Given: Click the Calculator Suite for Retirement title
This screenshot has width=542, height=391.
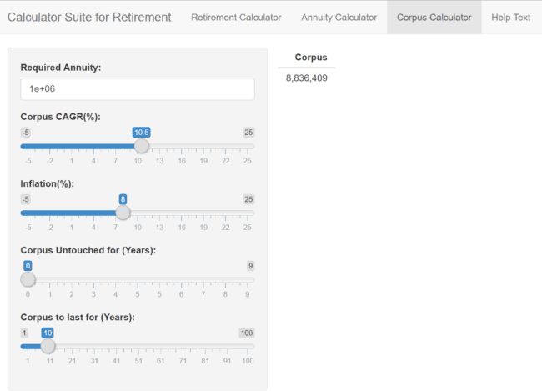Looking at the screenshot, I should 89,18.
